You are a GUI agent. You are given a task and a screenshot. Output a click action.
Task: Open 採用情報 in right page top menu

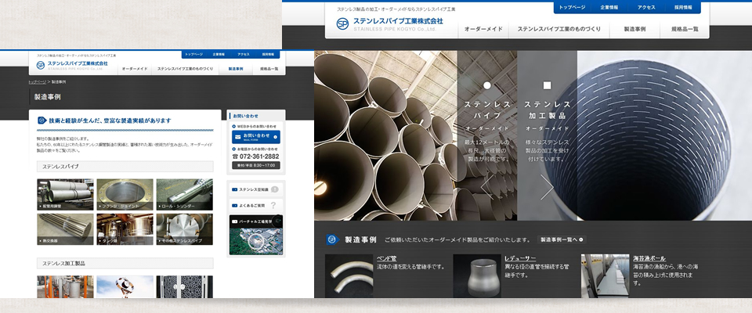683,8
